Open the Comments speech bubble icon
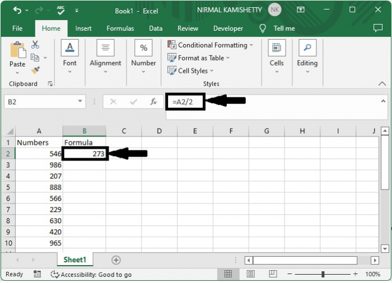 pos(378,28)
